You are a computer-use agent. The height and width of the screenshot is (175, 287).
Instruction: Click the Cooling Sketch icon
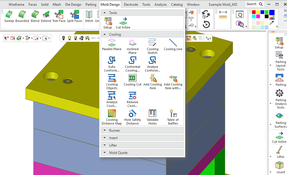[152, 46]
